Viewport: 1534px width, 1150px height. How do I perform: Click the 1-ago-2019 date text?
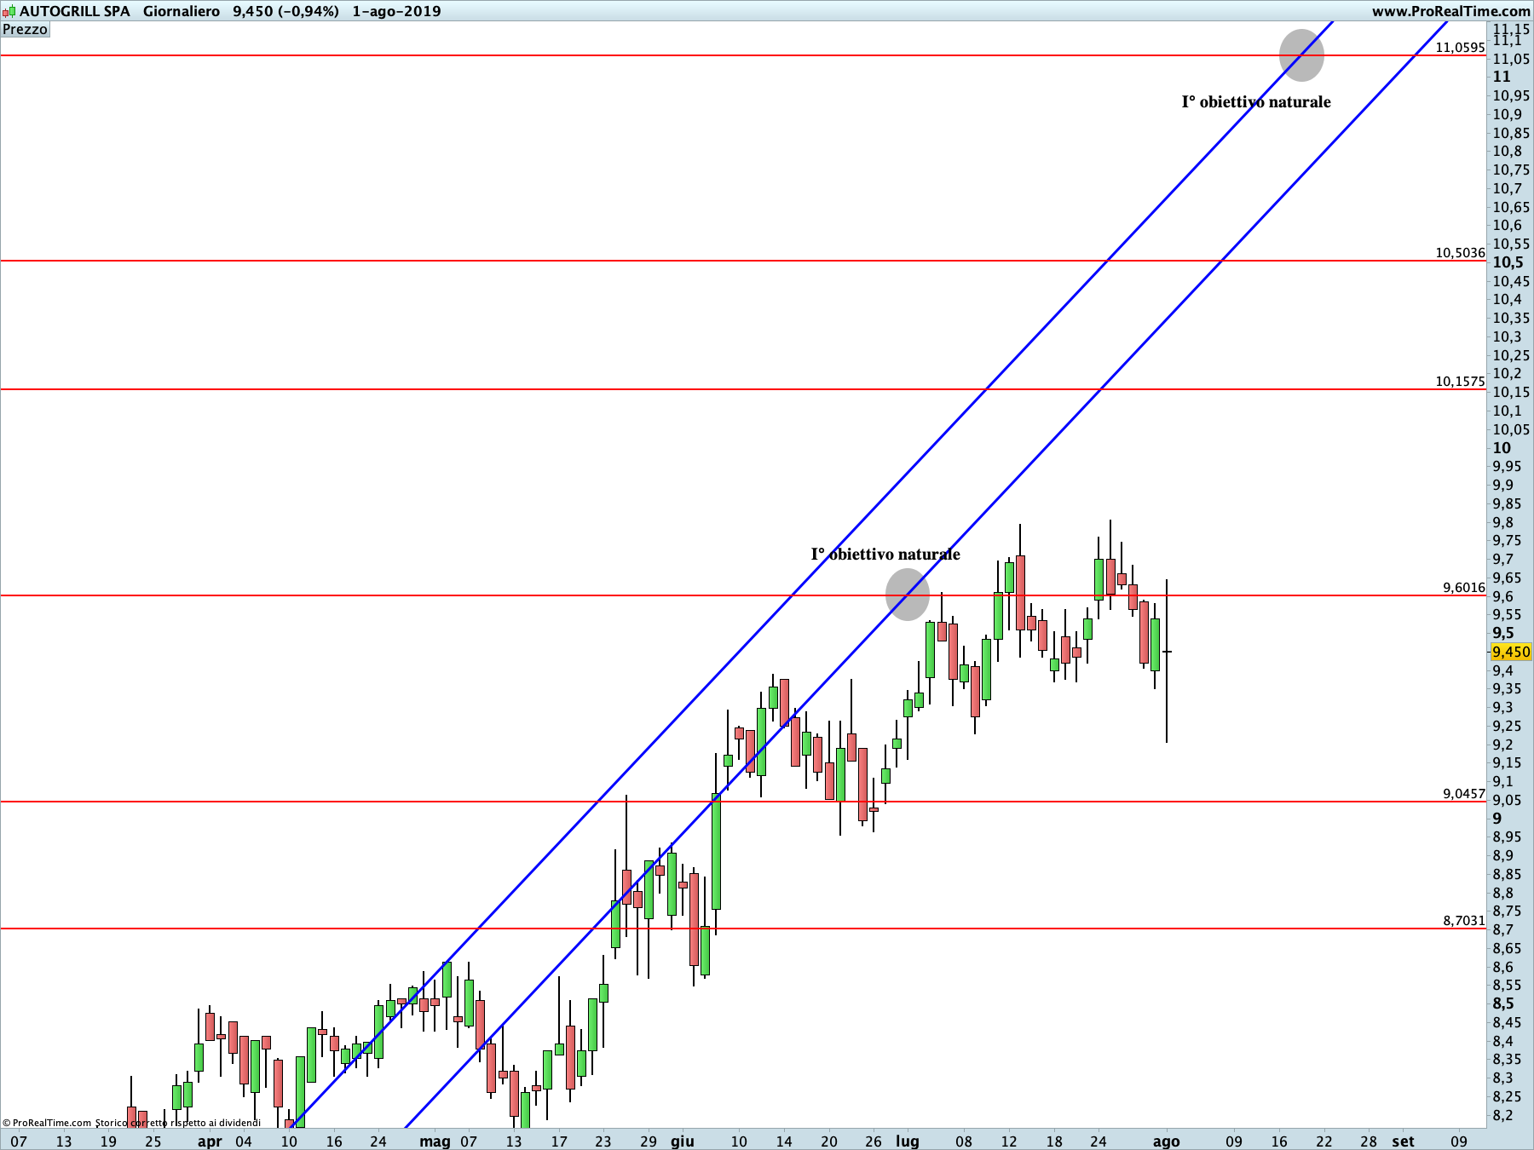click(x=397, y=11)
